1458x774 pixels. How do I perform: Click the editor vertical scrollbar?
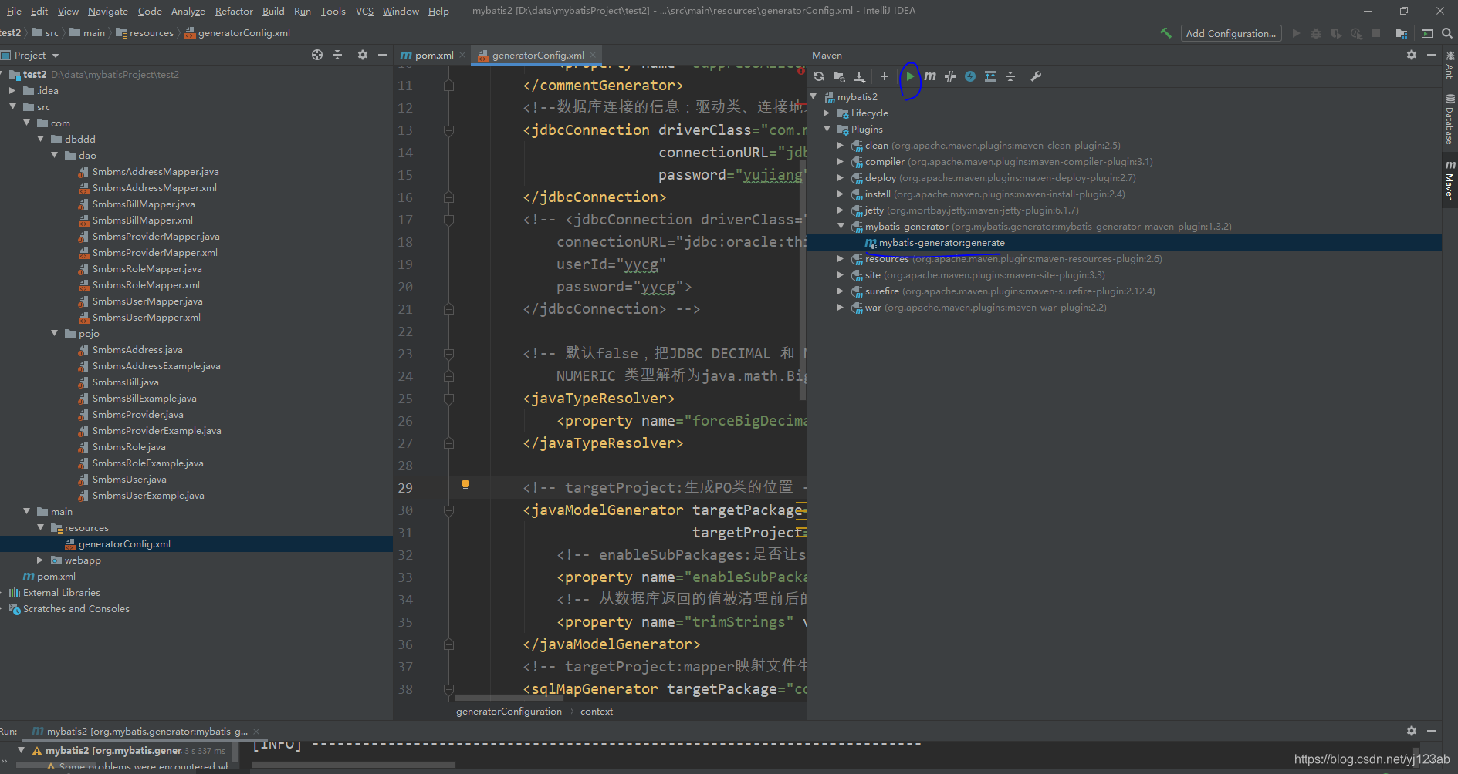pyautogui.click(x=803, y=281)
